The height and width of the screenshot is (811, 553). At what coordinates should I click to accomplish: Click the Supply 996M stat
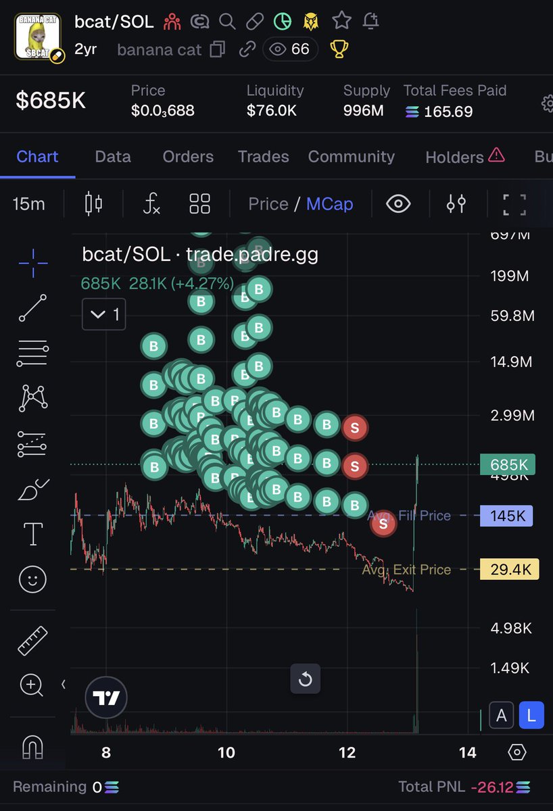point(366,101)
